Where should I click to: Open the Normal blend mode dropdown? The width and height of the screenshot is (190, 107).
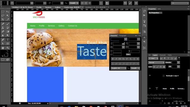(156, 62)
